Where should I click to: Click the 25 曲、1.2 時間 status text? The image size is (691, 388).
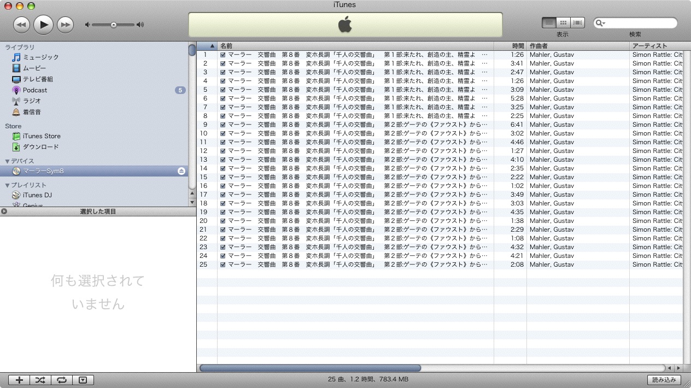(368, 380)
